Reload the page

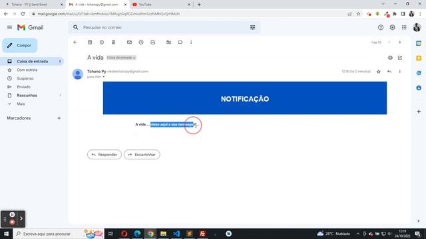tap(23, 14)
